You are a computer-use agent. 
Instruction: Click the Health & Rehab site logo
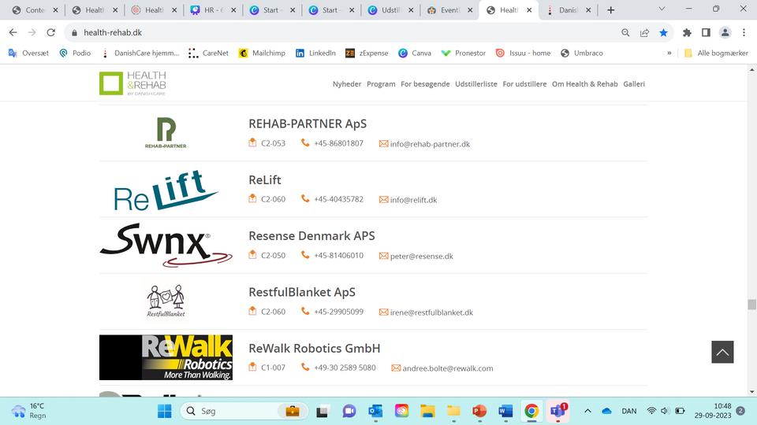(x=132, y=83)
